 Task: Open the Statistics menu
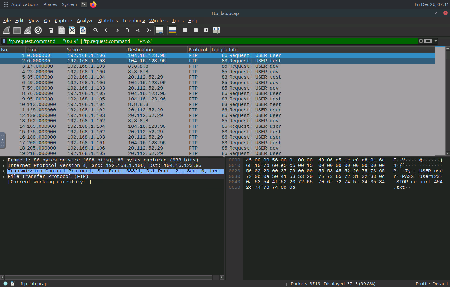108,21
